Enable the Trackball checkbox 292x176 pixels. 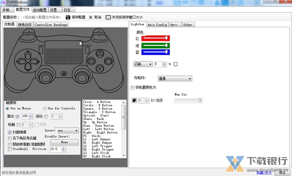click(10, 149)
